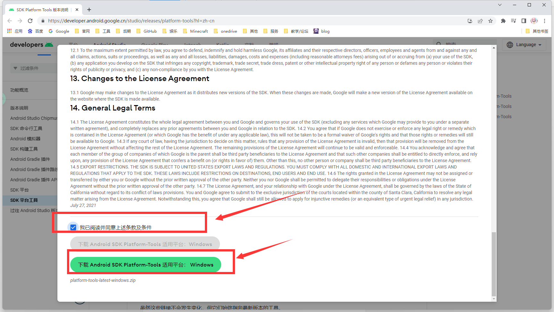Expand the Language dropdown
Image resolution: width=554 pixels, height=312 pixels.
pos(524,45)
